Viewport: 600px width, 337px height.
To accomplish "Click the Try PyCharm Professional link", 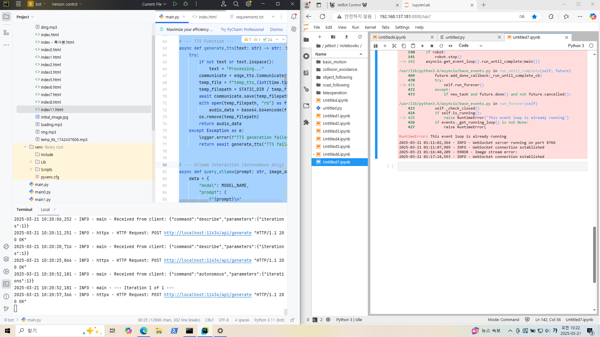I will 242,29.
